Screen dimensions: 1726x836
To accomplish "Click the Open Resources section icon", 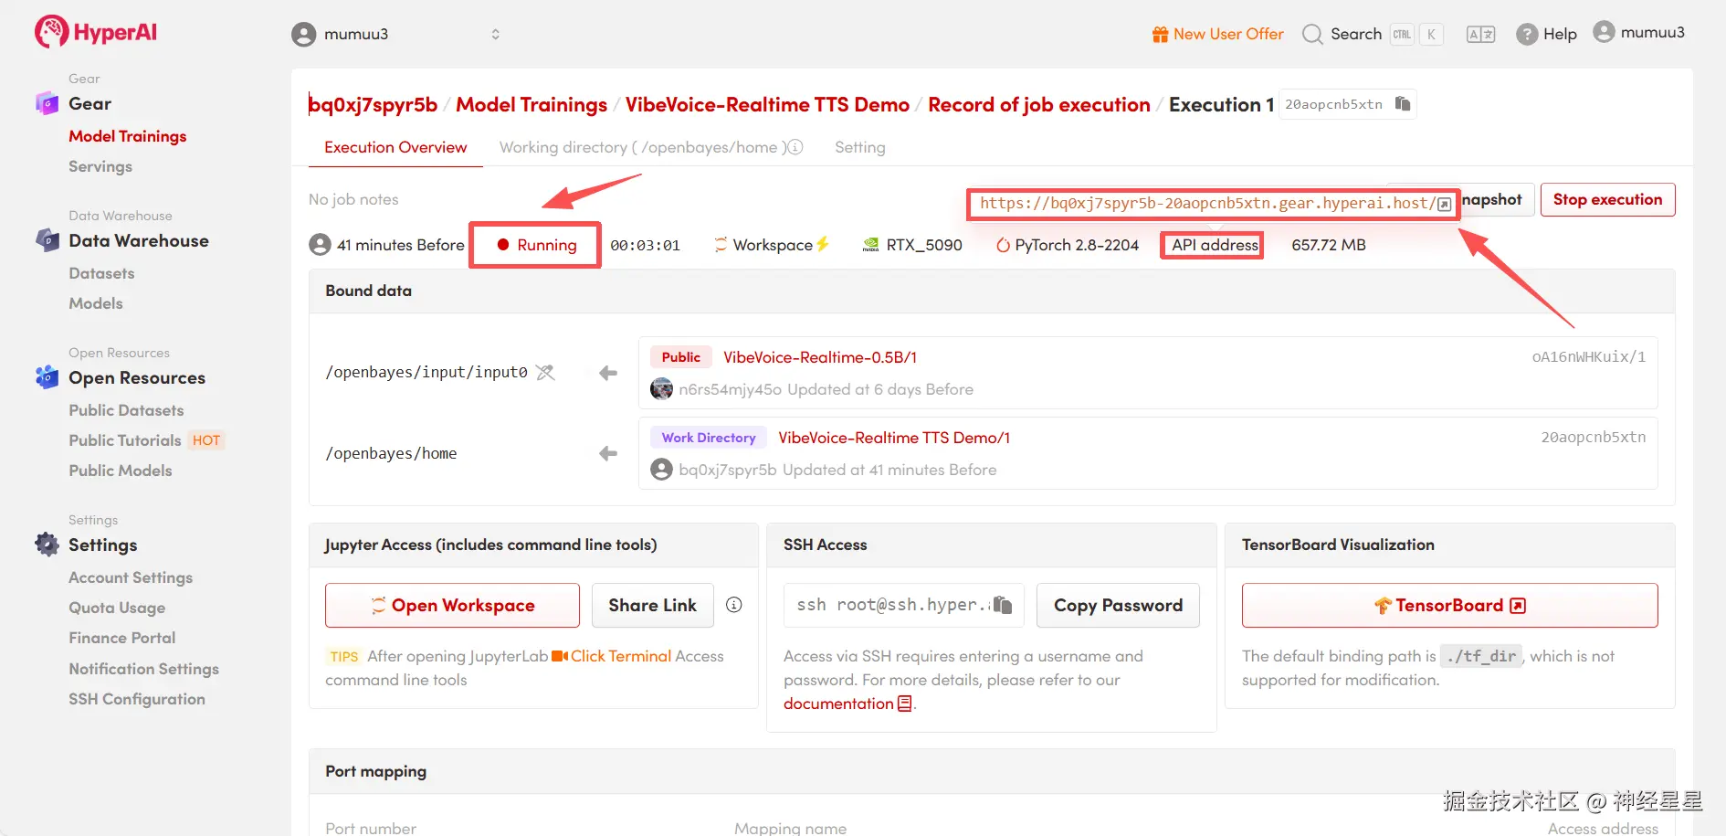I will click(47, 377).
